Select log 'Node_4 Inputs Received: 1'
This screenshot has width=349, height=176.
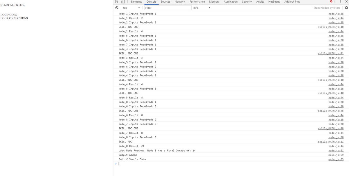(137, 75)
